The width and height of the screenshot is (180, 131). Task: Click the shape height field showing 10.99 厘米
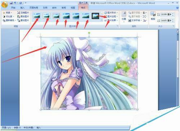click(166, 14)
